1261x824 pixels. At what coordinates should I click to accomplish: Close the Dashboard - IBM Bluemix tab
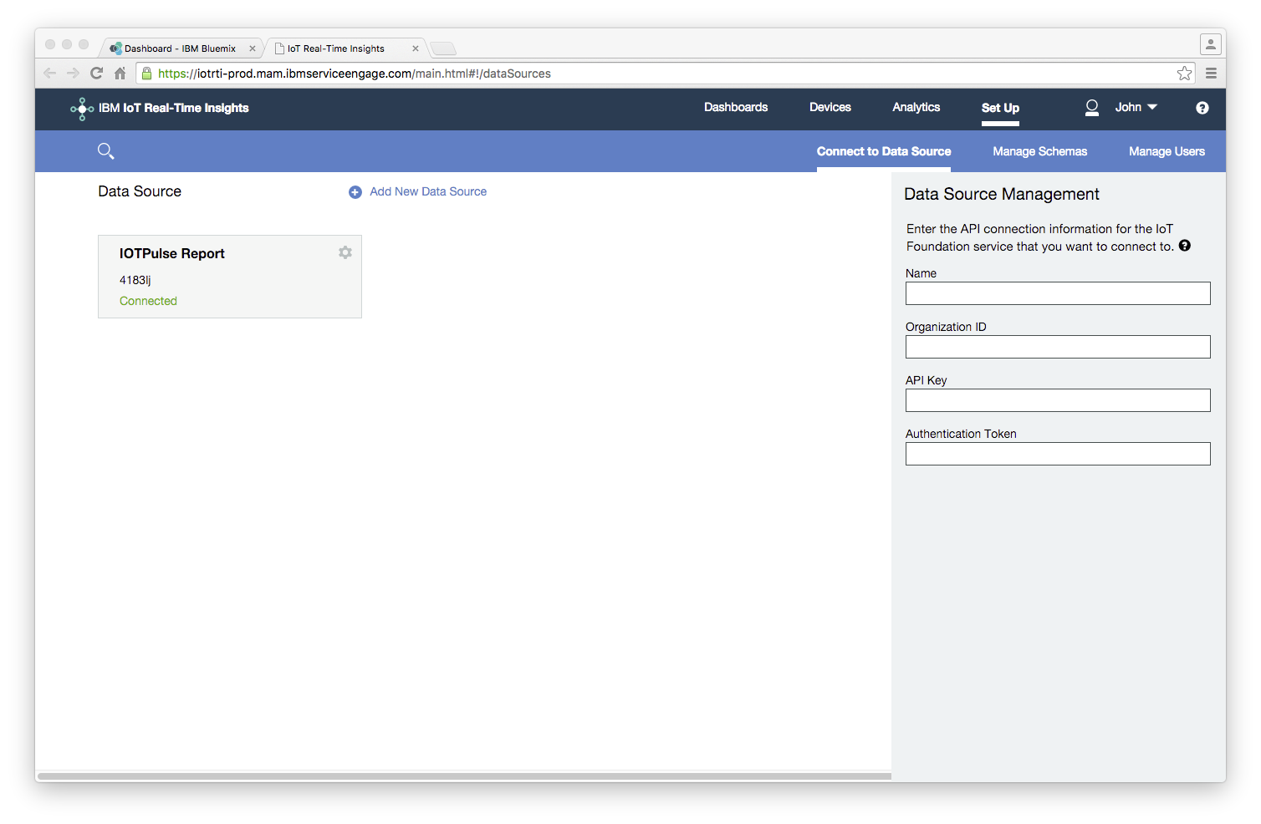click(253, 48)
